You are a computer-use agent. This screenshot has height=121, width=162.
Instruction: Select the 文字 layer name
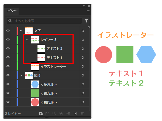37,31
